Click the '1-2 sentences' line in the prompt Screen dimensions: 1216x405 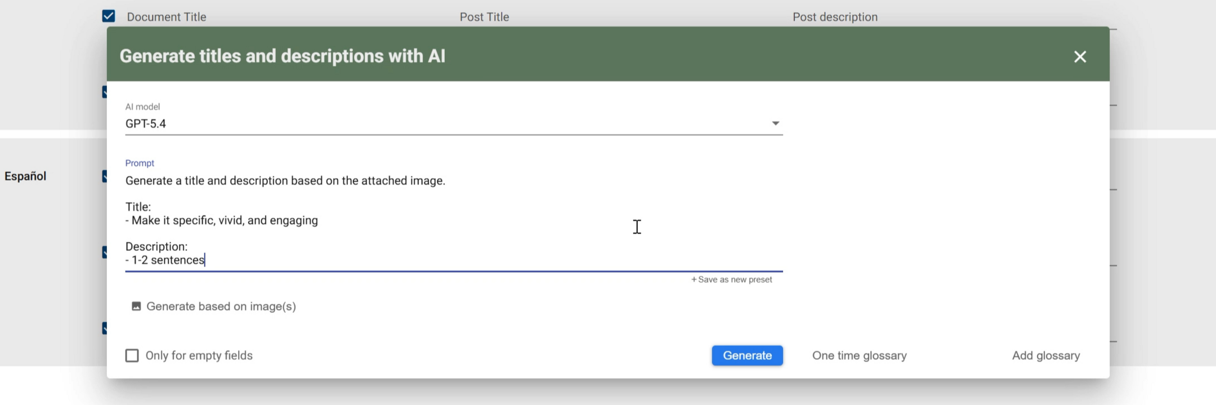pyautogui.click(x=165, y=260)
